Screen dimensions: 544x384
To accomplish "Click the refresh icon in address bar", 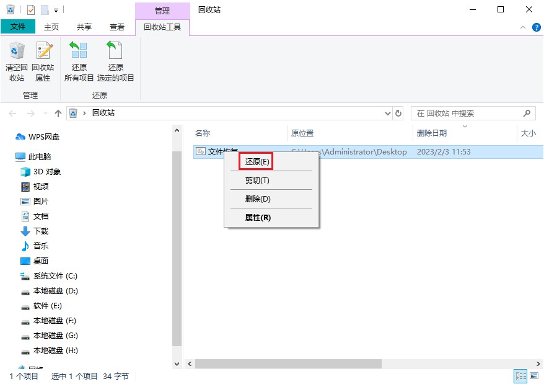I will point(397,113).
